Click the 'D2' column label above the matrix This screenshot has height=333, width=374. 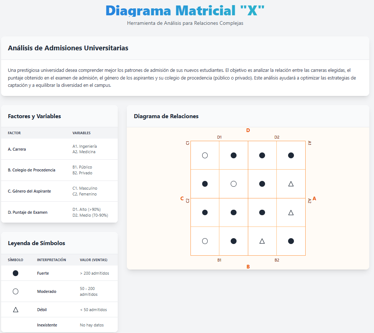[277, 138]
